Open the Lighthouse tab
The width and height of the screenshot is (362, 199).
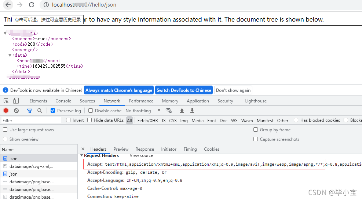[256, 101]
